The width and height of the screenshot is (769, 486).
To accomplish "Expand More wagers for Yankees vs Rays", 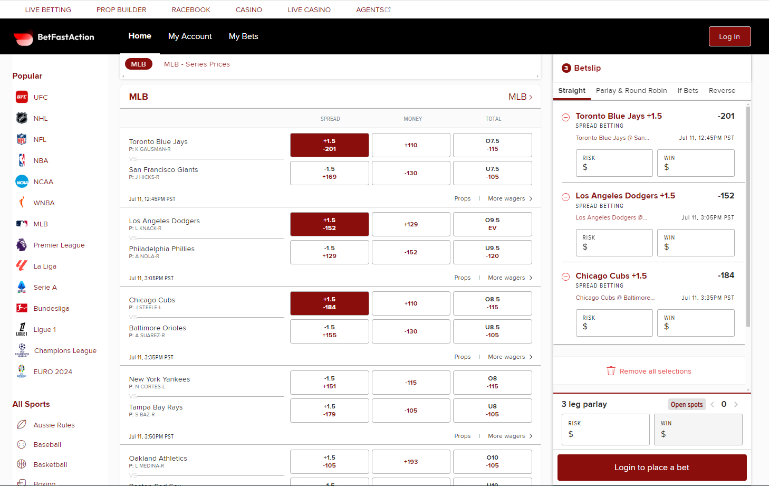I will 510,436.
